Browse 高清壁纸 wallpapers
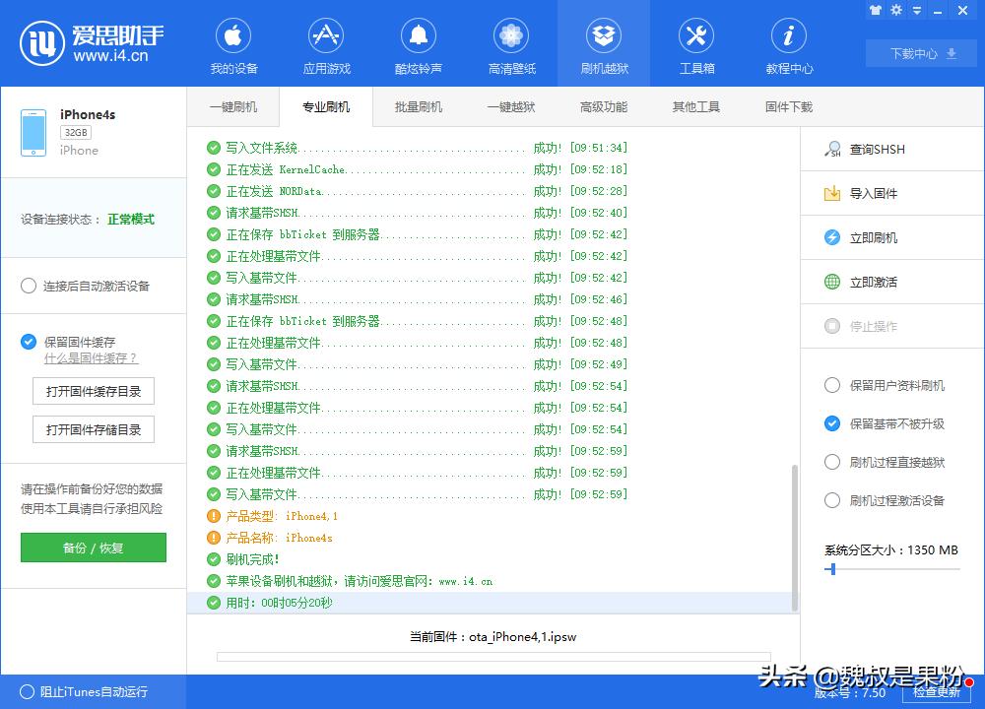The width and height of the screenshot is (985, 709). [x=510, y=43]
